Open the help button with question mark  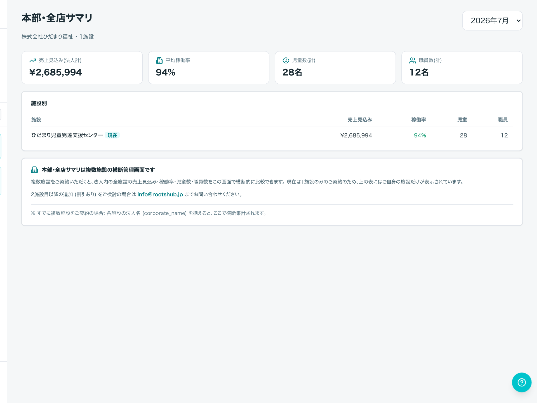pos(522,382)
